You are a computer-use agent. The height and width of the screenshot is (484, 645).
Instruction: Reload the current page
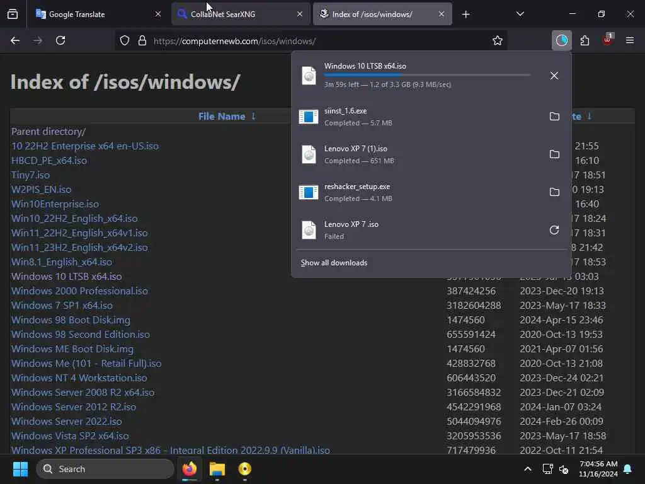tap(60, 40)
